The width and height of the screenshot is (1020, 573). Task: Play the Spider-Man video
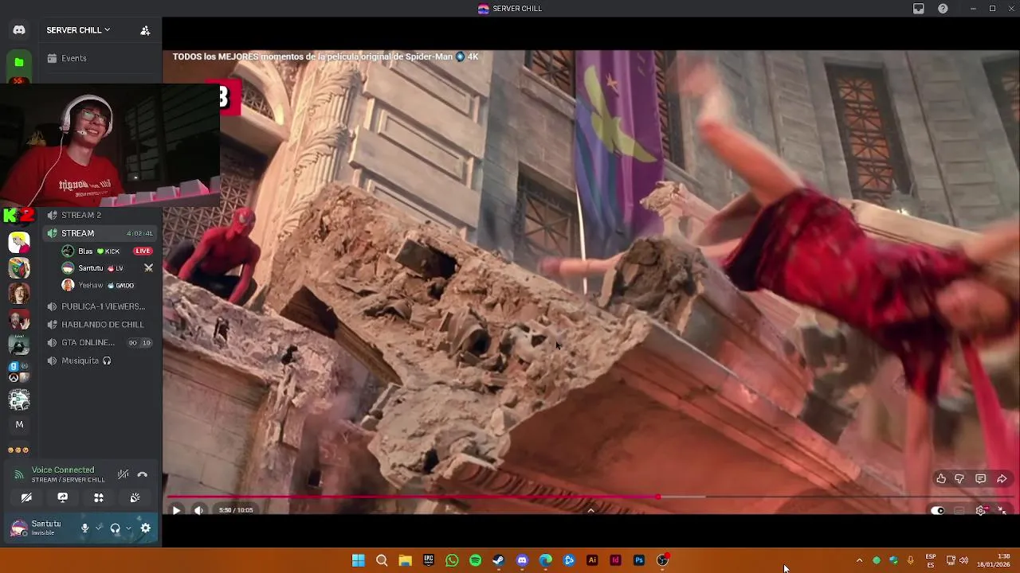click(x=176, y=510)
